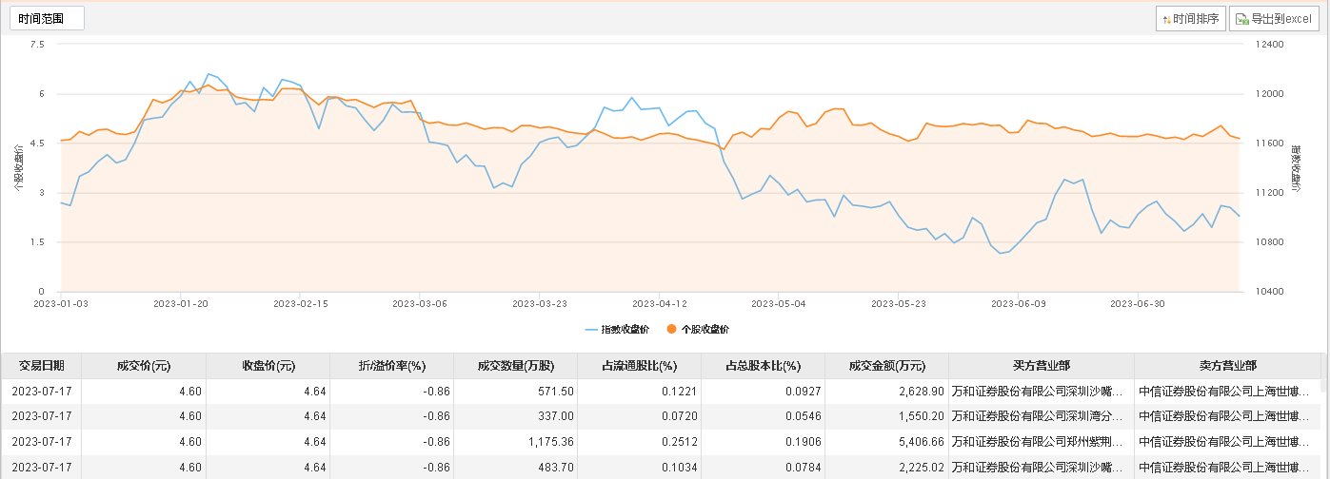The height and width of the screenshot is (479, 1330).
Task: Select the 483.70 trade volume cell
Action: (515, 468)
